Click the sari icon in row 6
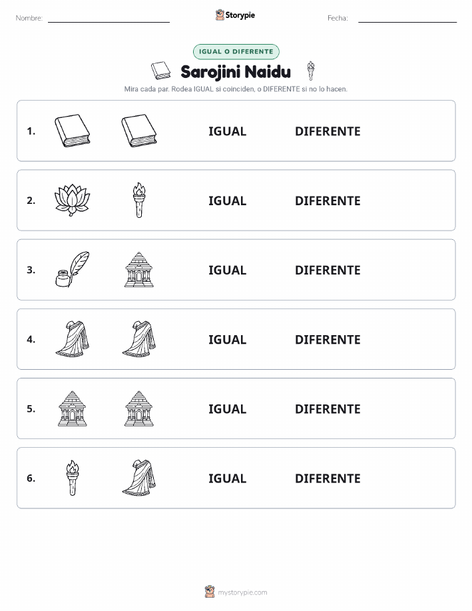 [x=139, y=478]
